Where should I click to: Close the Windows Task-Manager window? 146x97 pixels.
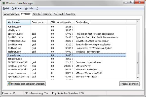pyautogui.click(x=139, y=2)
